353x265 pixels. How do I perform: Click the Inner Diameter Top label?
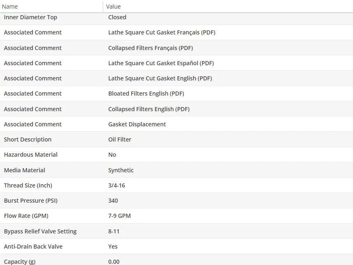(30, 17)
